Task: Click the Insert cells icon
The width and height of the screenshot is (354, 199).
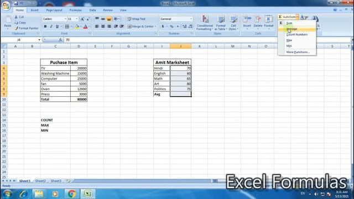Action: click(247, 19)
